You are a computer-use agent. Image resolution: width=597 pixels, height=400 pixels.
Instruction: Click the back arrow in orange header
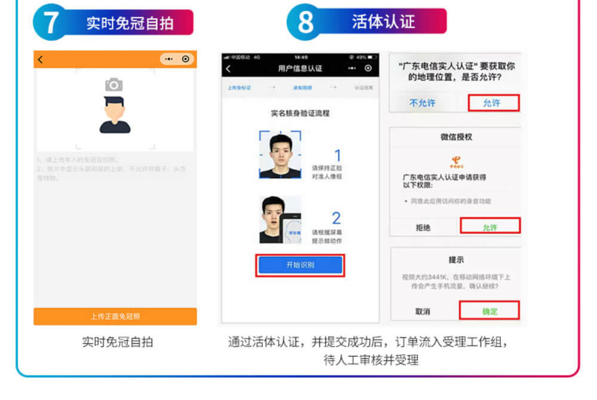(41, 60)
